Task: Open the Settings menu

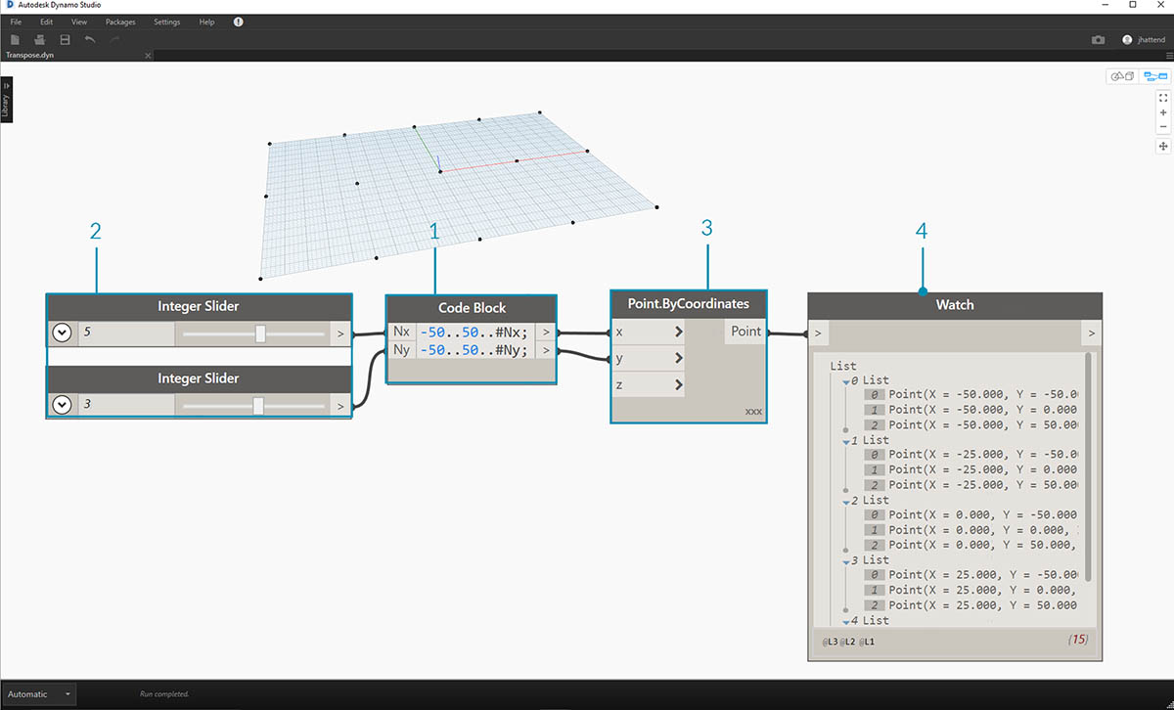Action: tap(166, 22)
